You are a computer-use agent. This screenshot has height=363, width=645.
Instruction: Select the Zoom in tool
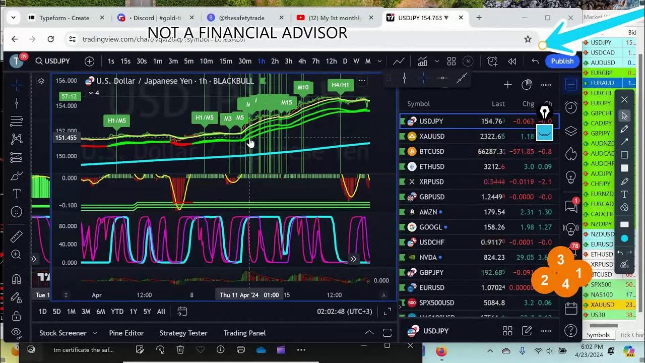click(16, 255)
